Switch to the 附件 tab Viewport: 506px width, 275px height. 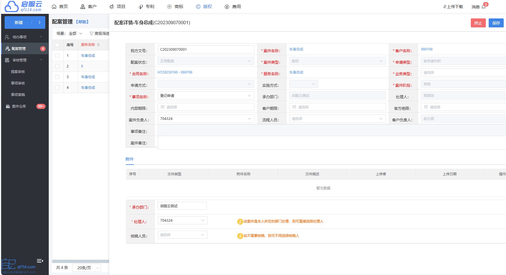(x=130, y=159)
